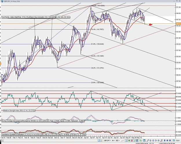181x144 pixels.
Task: Click the 38.2% (131.2763) Fibonacci label
Action: coord(97,68)
